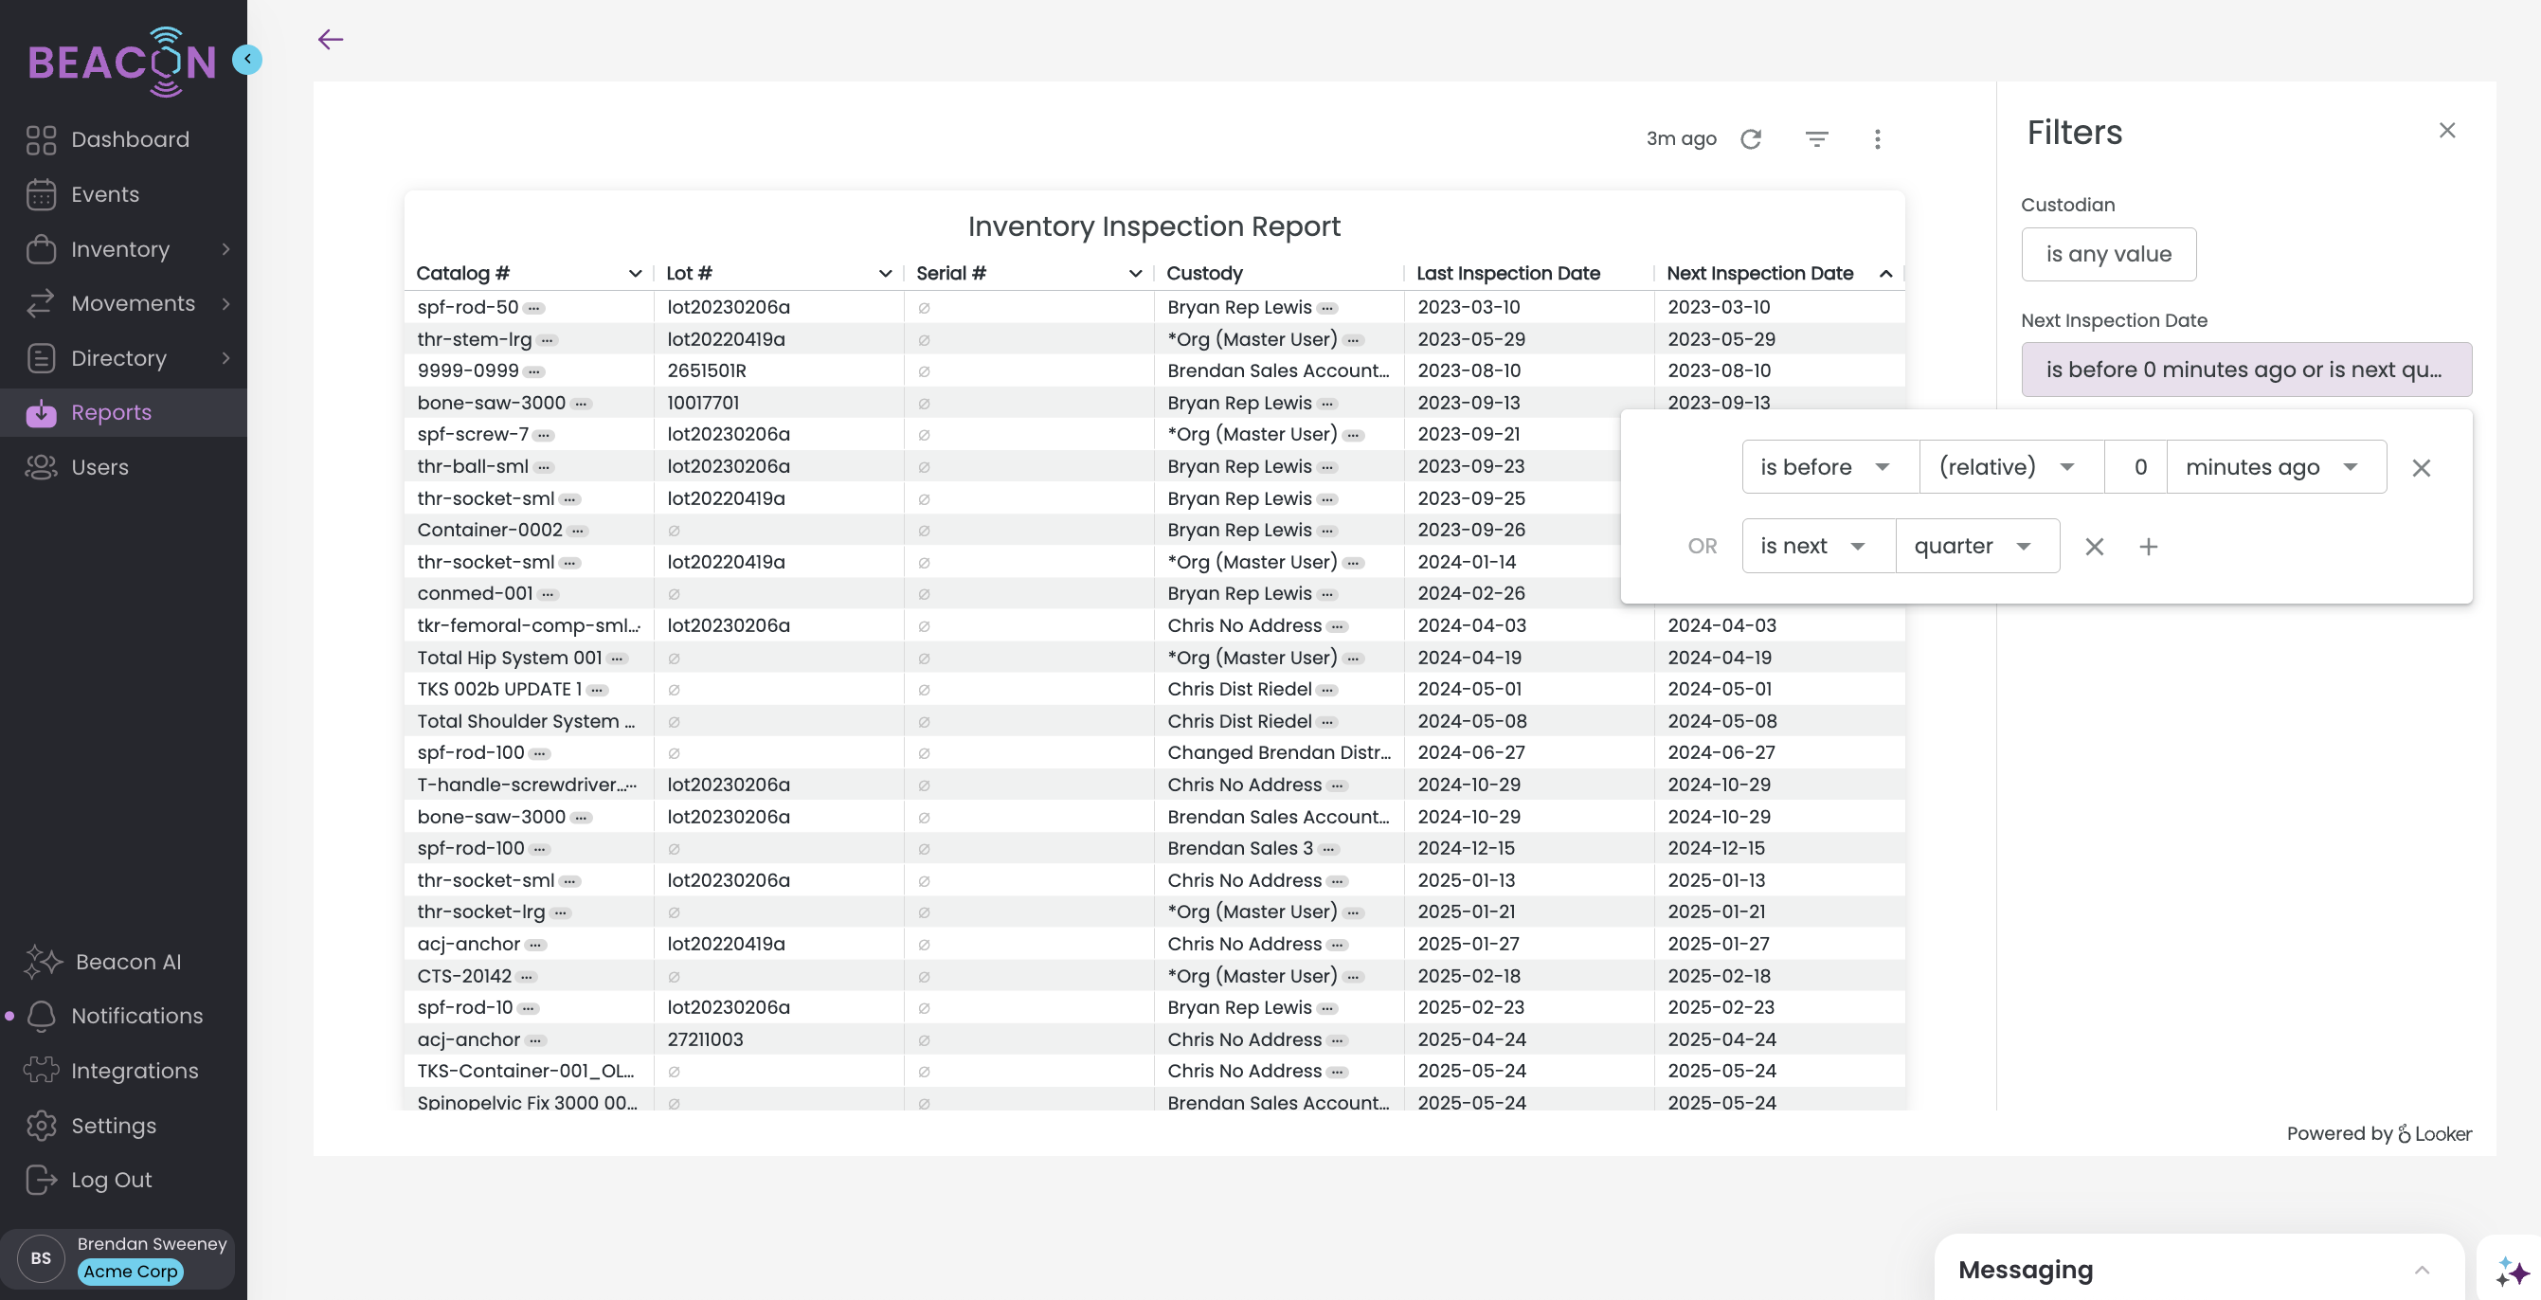Remove the 'is before' filter row

coord(2421,467)
